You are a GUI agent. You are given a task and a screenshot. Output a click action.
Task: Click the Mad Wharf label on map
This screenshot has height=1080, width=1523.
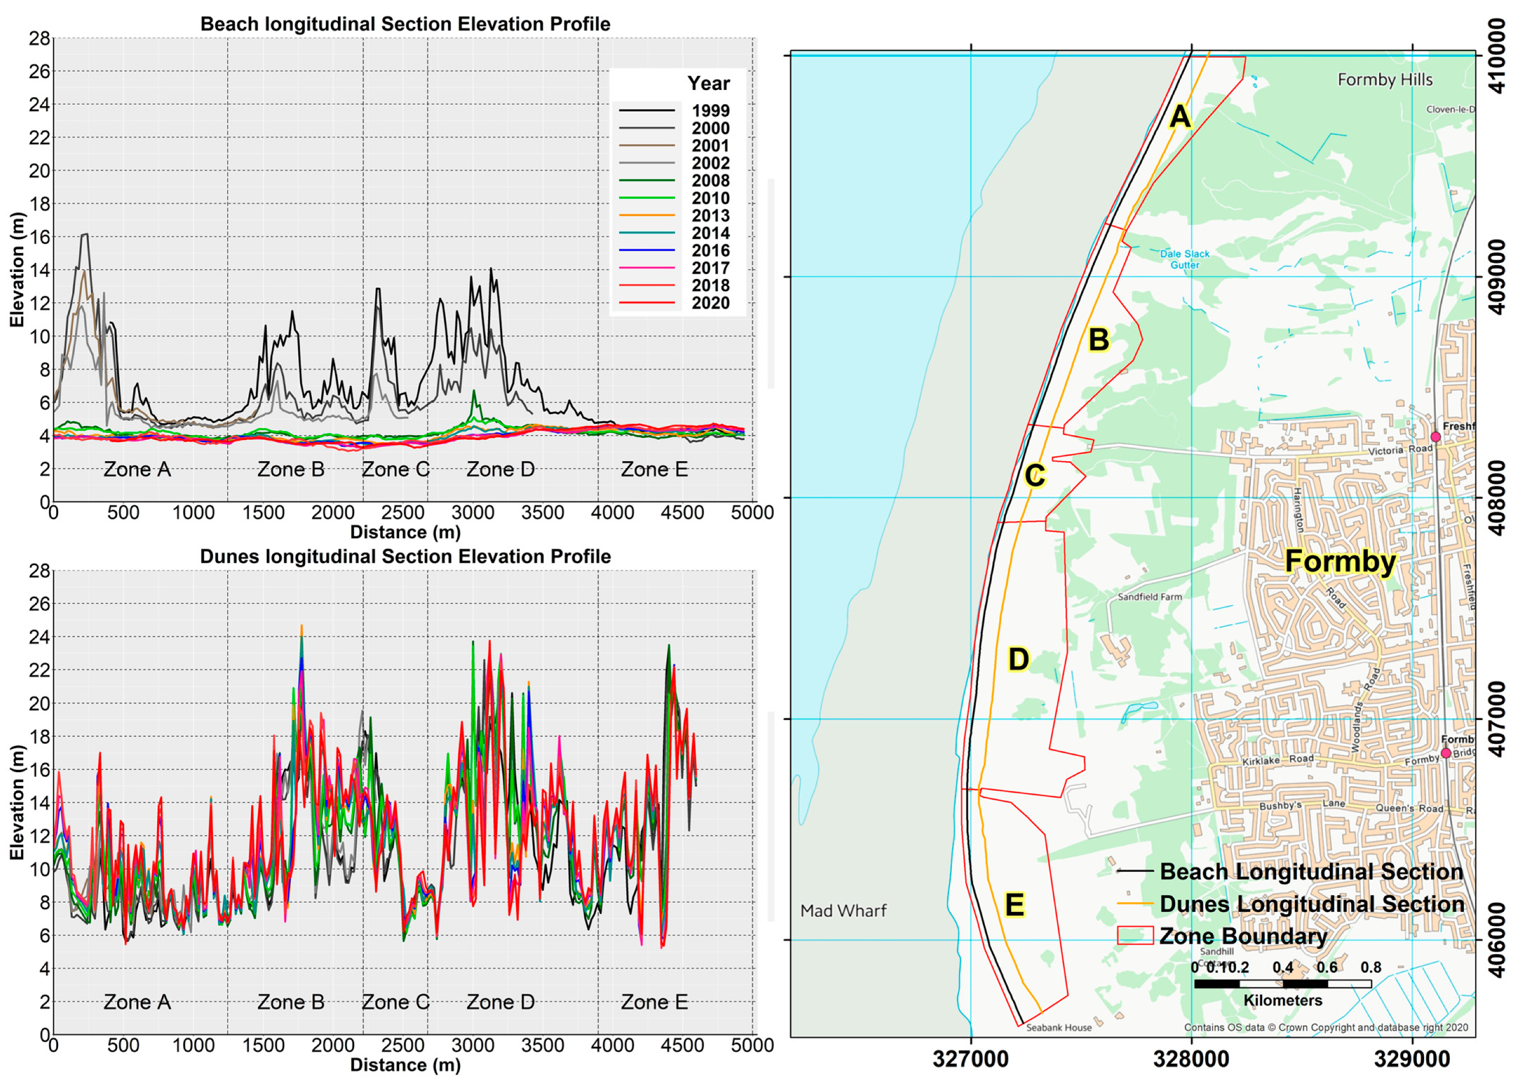pos(843,910)
